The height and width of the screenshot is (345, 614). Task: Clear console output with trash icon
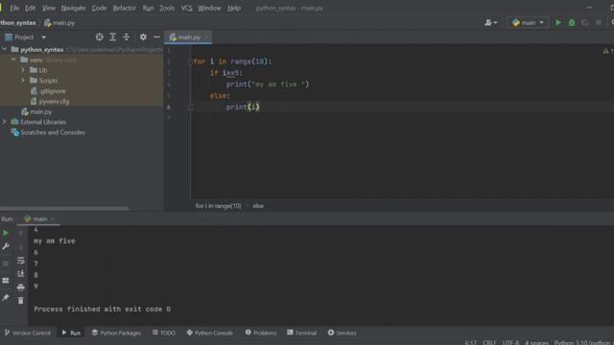tap(21, 300)
